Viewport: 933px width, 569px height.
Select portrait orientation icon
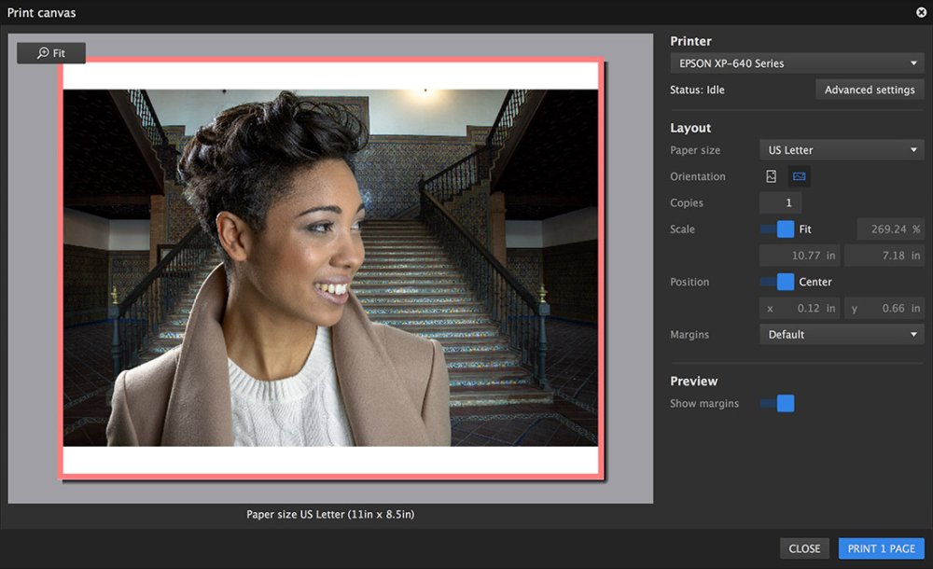click(x=772, y=176)
